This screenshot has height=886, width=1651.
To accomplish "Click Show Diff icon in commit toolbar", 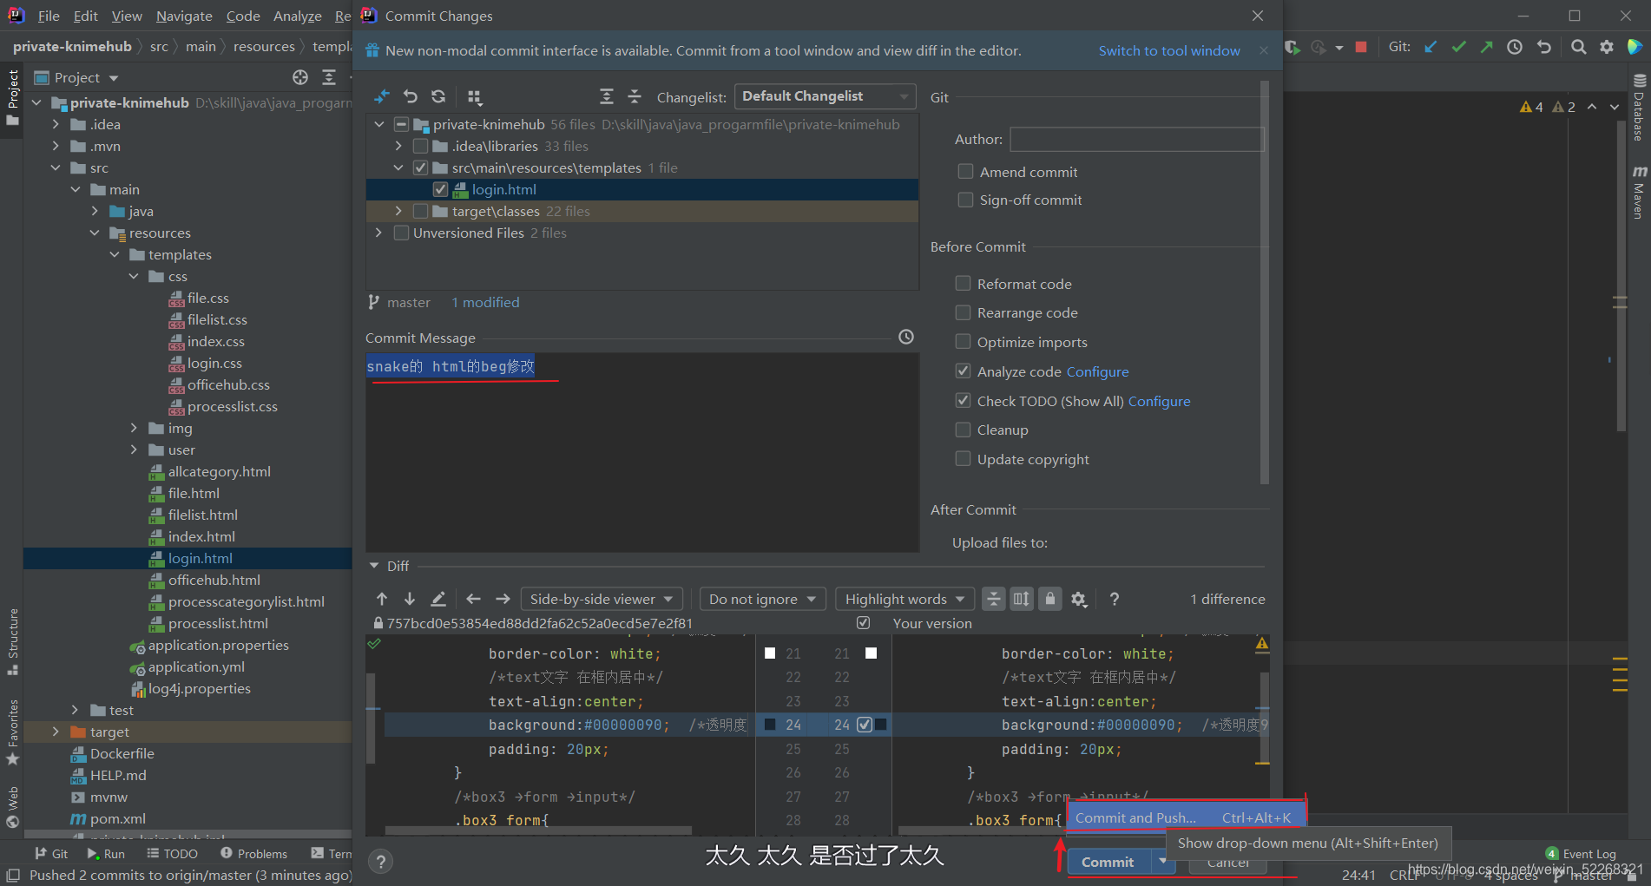I will (382, 96).
